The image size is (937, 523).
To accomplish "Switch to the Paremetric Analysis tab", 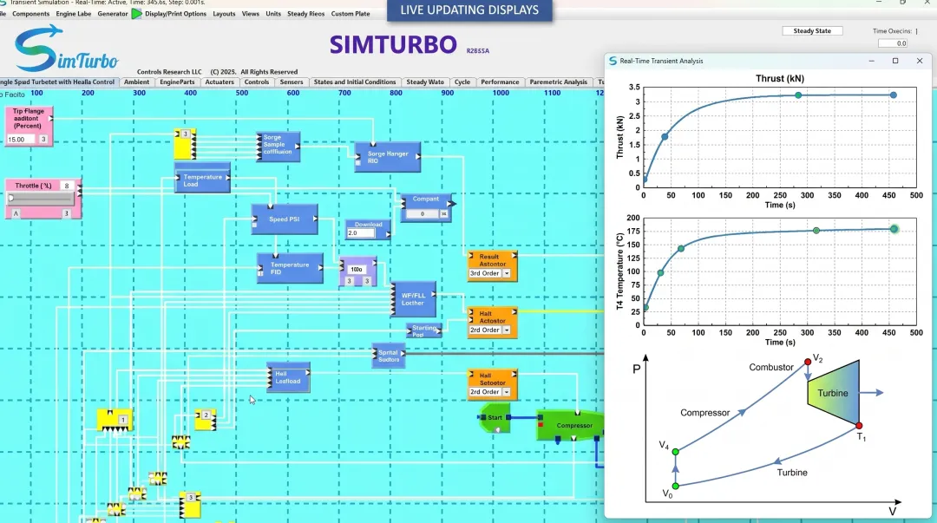I will click(558, 82).
